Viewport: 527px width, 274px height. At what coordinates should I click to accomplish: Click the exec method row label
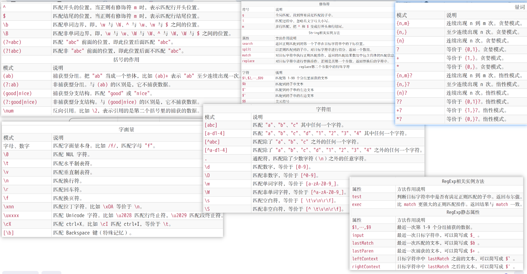[357, 204]
